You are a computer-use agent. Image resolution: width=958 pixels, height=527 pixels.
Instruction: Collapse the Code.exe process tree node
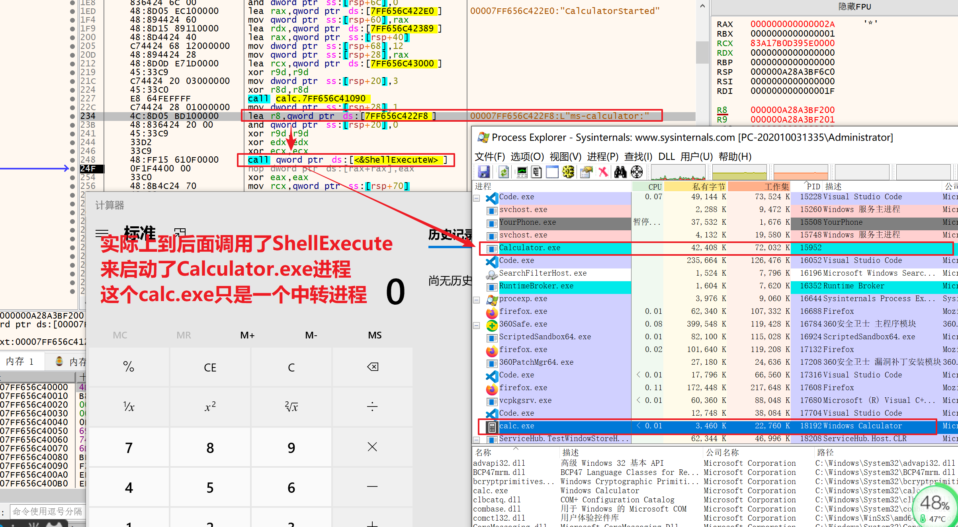coord(476,198)
